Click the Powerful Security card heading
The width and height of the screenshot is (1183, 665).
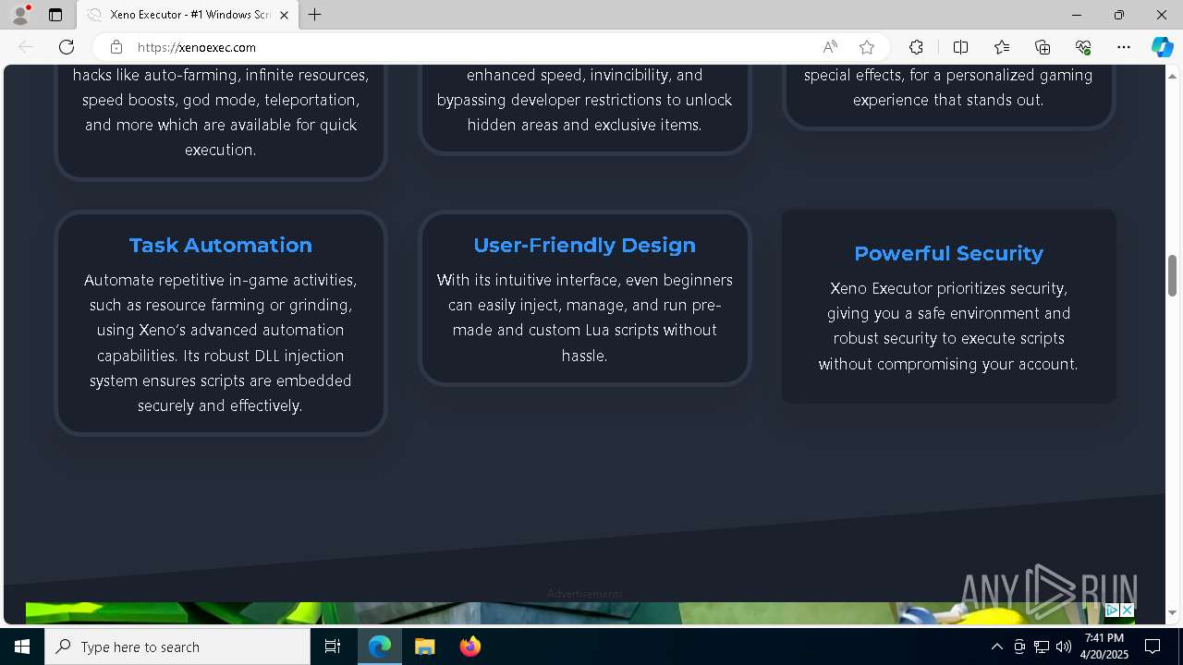click(x=948, y=253)
